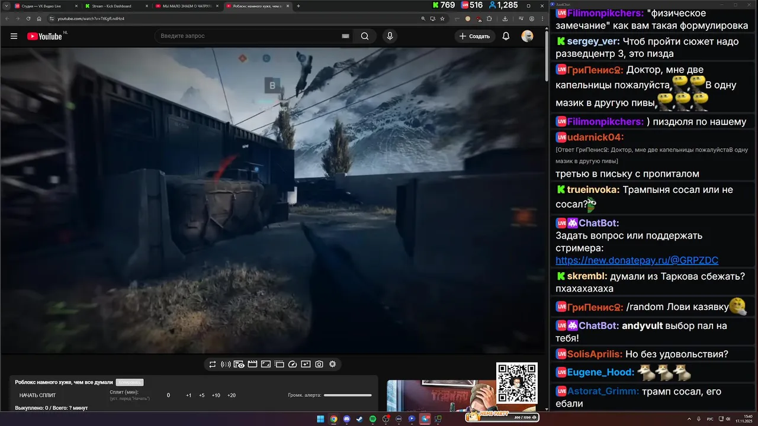
Task: Open the browser home page button
Action: (x=39, y=18)
